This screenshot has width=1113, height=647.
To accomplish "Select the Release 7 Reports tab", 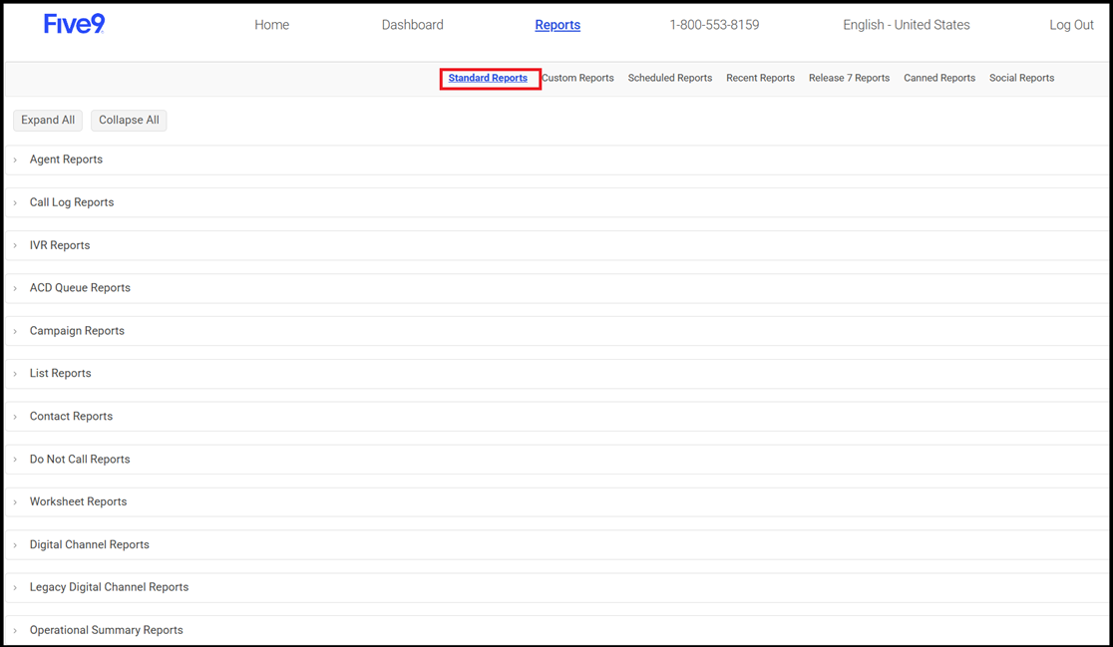I will tap(849, 78).
